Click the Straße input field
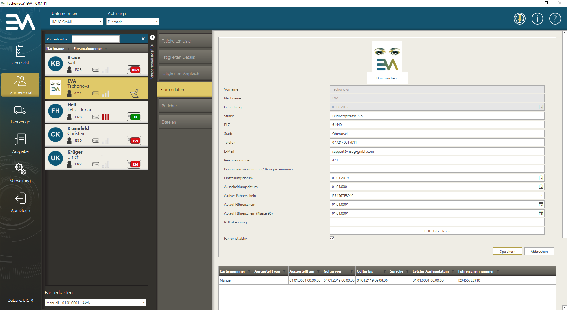This screenshot has height=310, width=567. pos(437,116)
